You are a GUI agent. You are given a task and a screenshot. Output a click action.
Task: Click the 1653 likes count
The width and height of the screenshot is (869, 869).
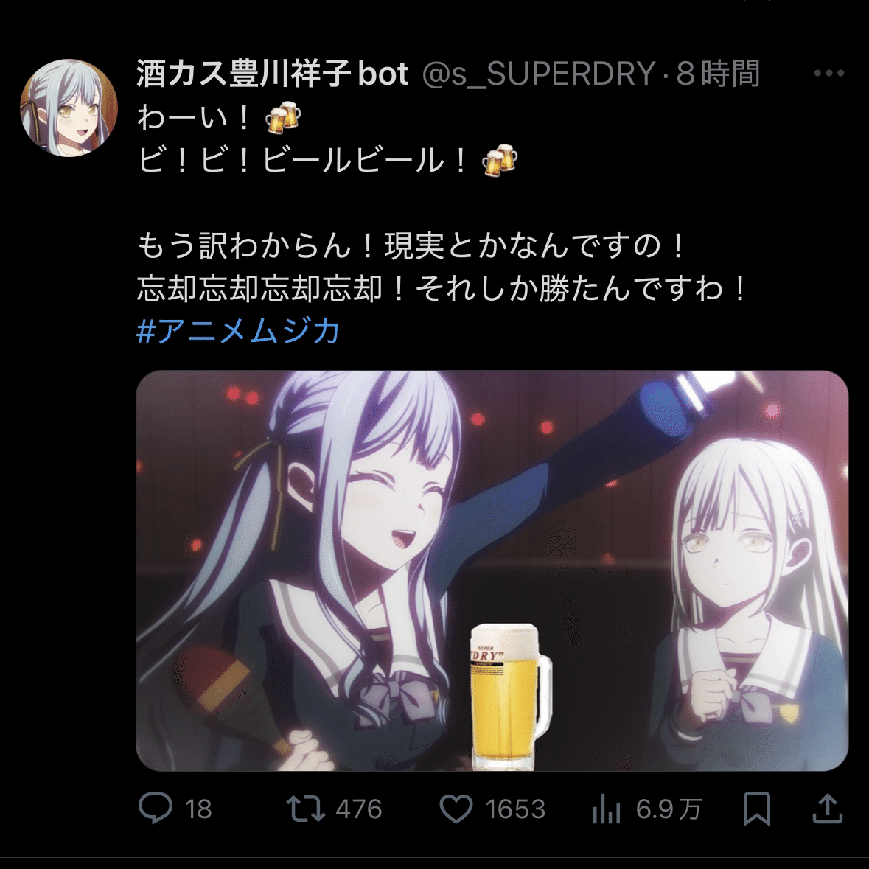(x=515, y=810)
